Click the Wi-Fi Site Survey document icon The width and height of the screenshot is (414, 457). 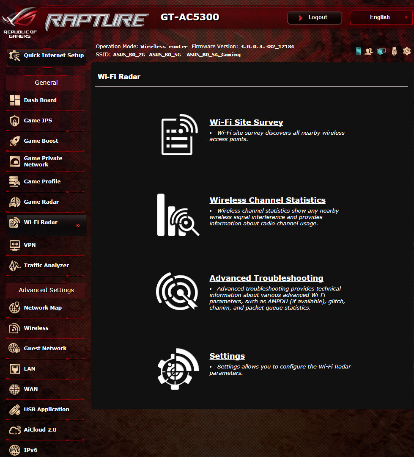tap(179, 134)
